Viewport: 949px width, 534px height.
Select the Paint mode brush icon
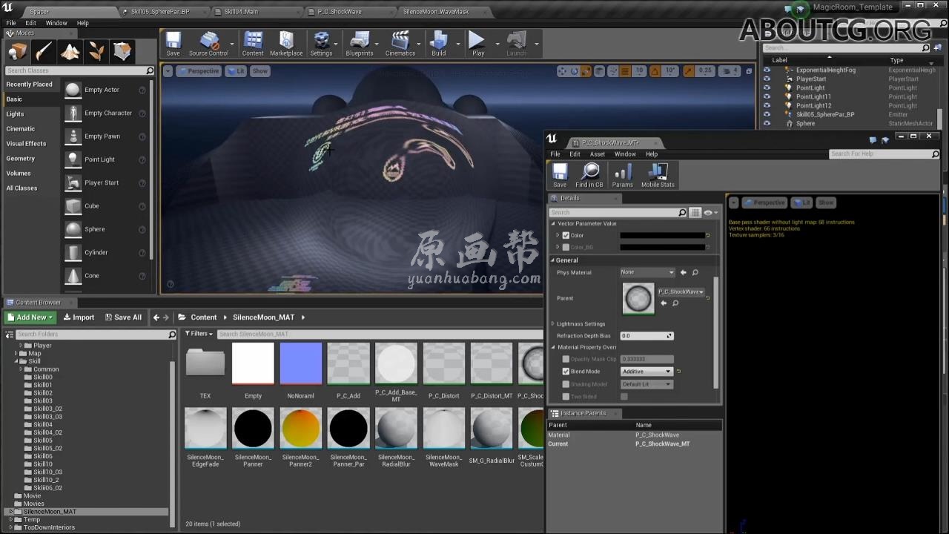[44, 51]
